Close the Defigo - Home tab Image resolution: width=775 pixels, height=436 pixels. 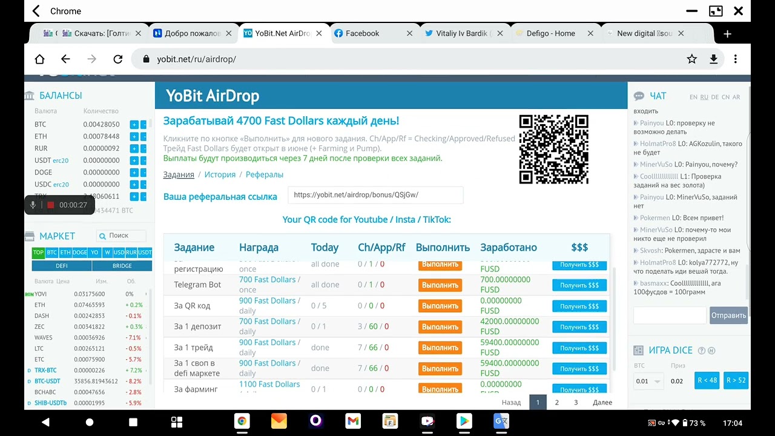pyautogui.click(x=590, y=34)
